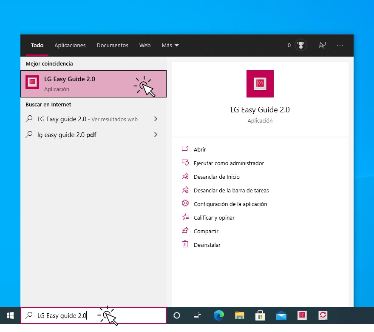Click the unpin icon next to Desanclar de Inicio
The width and height of the screenshot is (374, 332).
(185, 176)
